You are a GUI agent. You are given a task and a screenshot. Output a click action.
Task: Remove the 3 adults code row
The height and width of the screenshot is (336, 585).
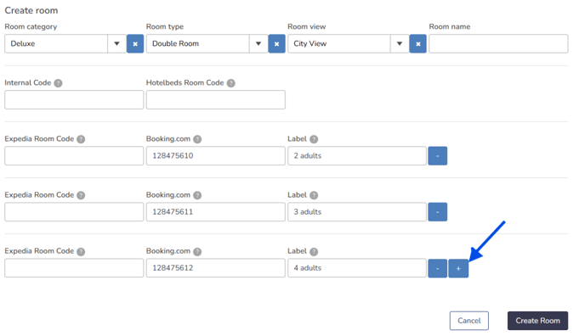coord(437,212)
